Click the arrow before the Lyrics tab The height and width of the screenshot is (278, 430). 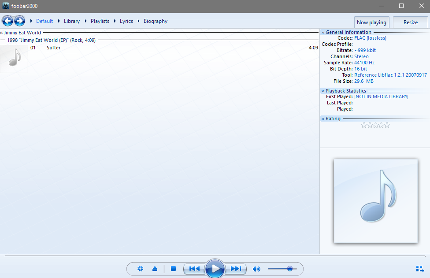pyautogui.click(x=115, y=21)
